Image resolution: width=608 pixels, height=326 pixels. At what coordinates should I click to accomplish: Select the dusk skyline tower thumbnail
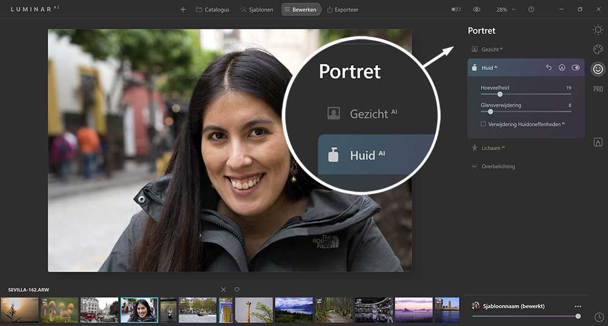(x=447, y=310)
